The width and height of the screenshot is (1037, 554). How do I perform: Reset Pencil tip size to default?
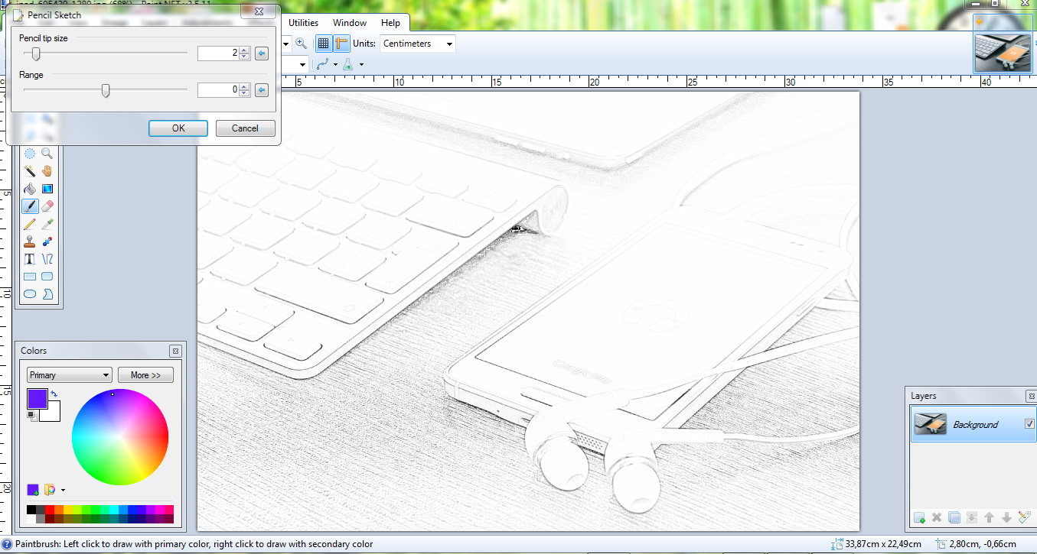click(x=262, y=53)
